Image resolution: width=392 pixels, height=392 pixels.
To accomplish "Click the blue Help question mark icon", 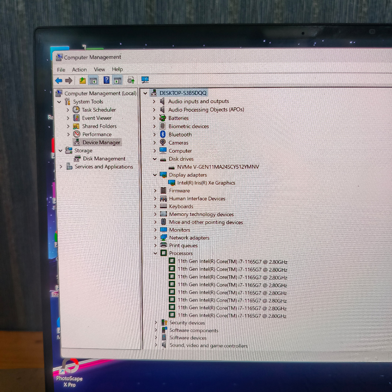I will 106,80.
